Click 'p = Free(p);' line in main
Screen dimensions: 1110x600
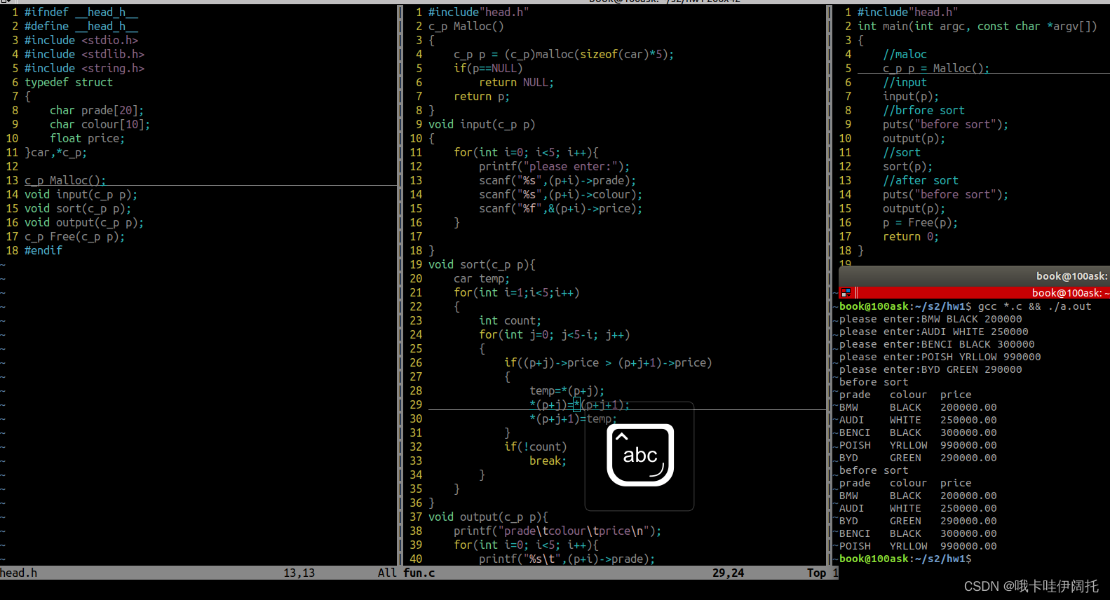tap(921, 222)
